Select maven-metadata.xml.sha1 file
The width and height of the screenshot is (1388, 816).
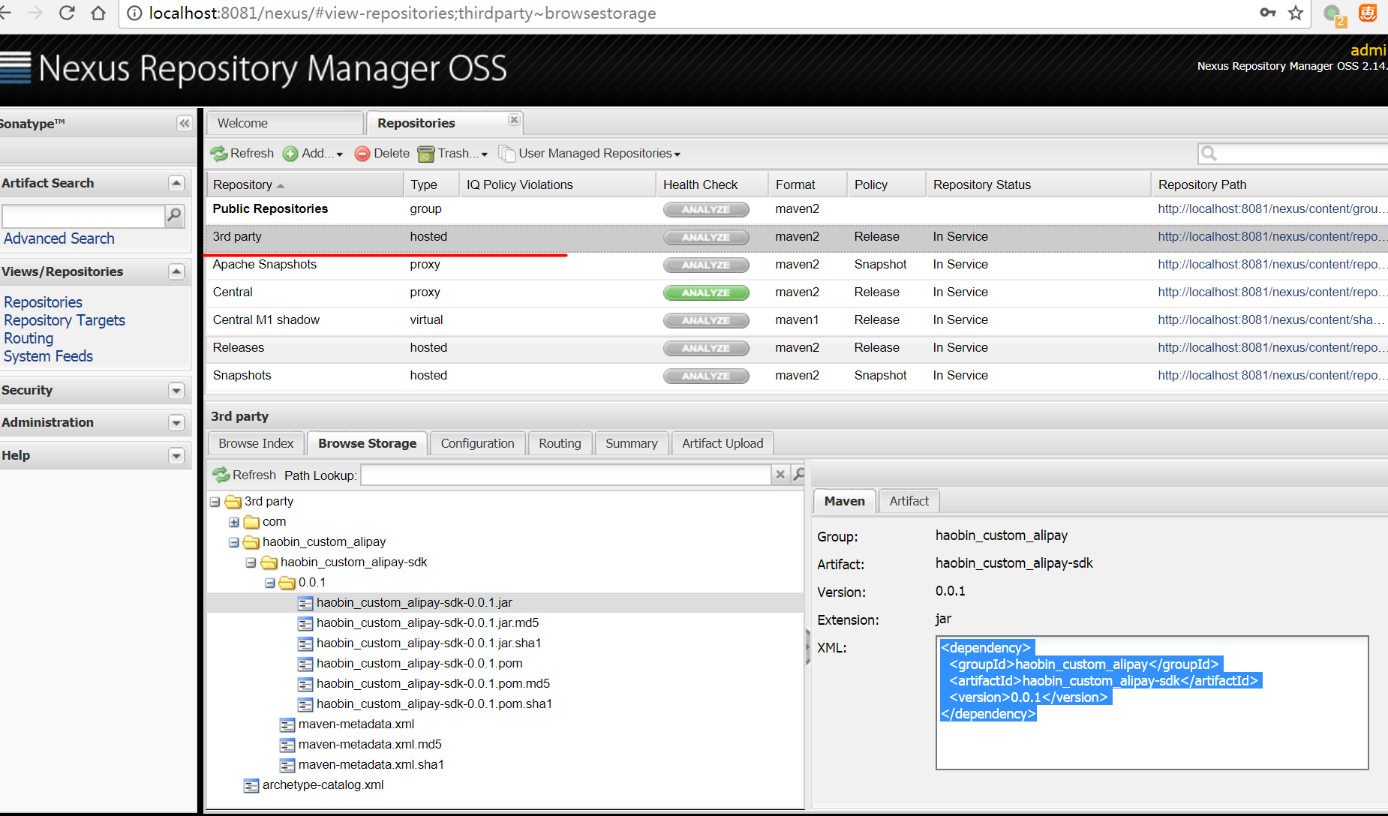point(371,765)
